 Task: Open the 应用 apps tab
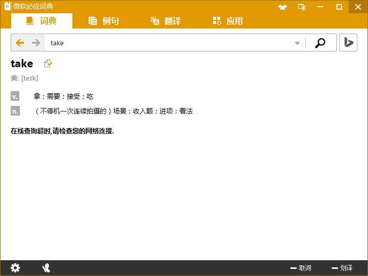[x=228, y=21]
